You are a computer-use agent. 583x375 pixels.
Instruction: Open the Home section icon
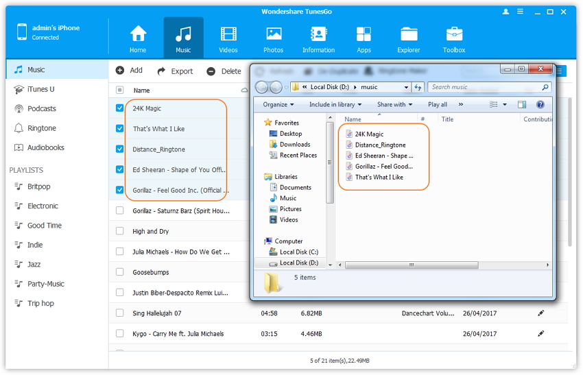click(x=138, y=34)
